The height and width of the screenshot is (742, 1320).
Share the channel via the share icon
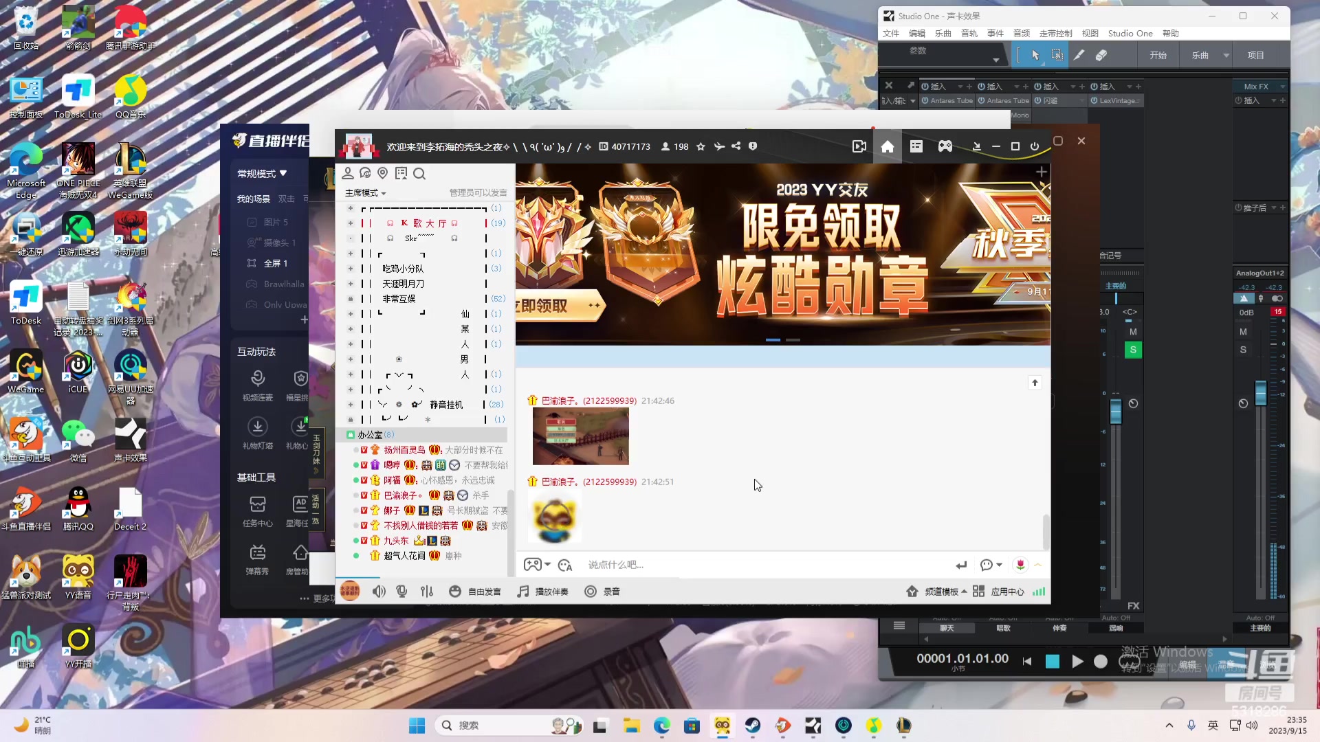click(x=736, y=146)
